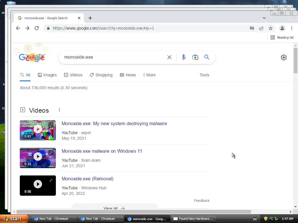Click the horizontal scrollbar thumb

pyautogui.click(x=134, y=212)
